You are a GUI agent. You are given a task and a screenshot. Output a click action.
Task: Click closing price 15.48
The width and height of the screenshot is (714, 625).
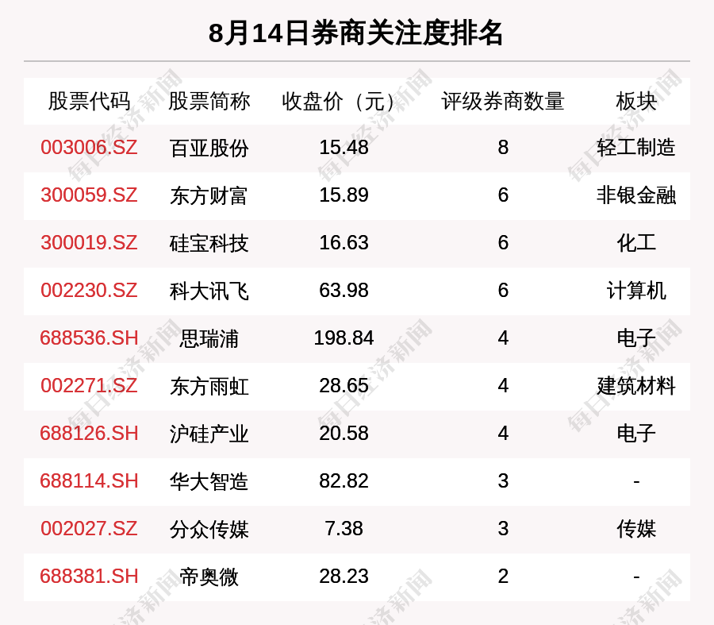tap(344, 148)
